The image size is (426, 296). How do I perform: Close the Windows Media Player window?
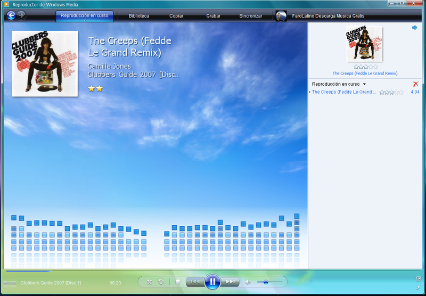(x=414, y=3)
